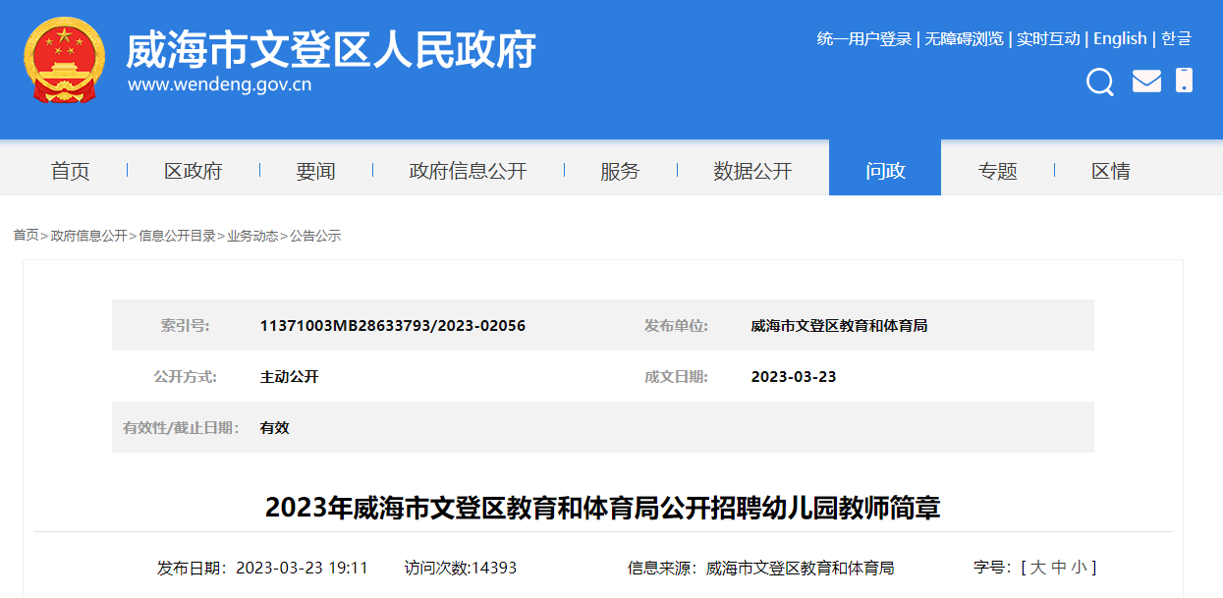
Task: Select the 要闻 navigation item
Action: point(315,171)
